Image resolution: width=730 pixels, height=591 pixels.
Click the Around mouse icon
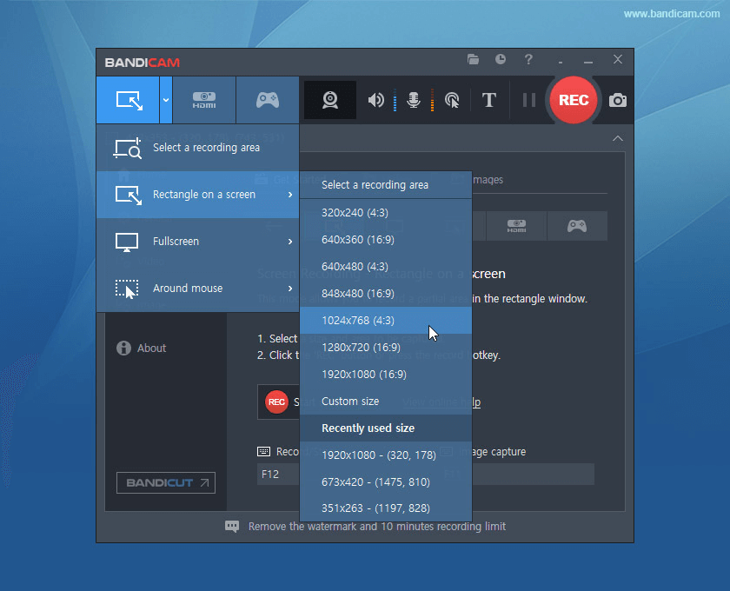127,289
